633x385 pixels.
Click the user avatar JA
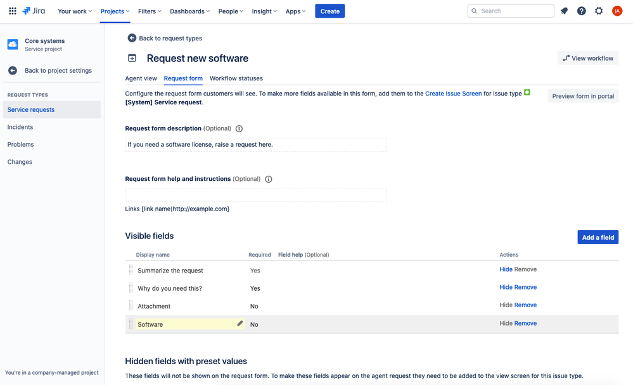pyautogui.click(x=617, y=11)
